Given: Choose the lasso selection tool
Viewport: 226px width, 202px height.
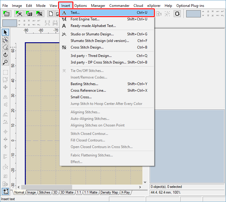Looking at the screenshot, I should pyautogui.click(x=5, y=47).
